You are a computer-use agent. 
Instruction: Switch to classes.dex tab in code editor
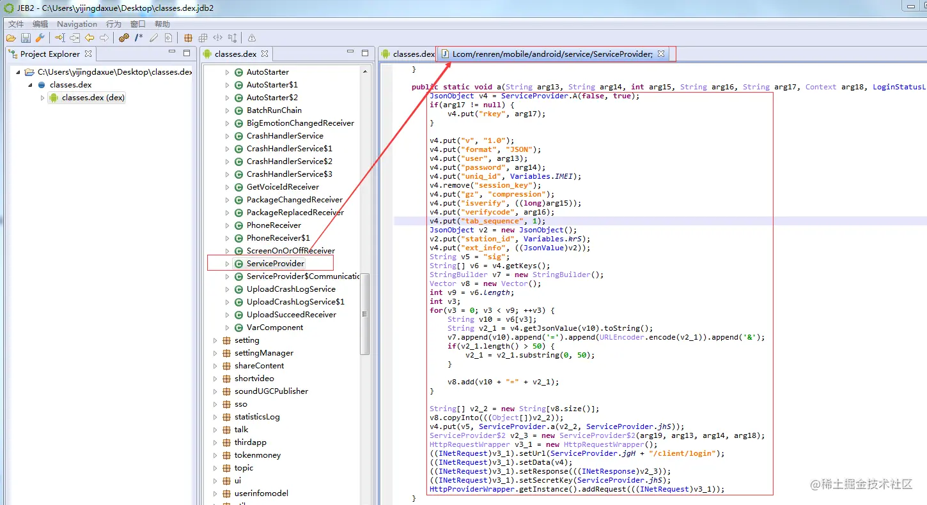pos(409,54)
